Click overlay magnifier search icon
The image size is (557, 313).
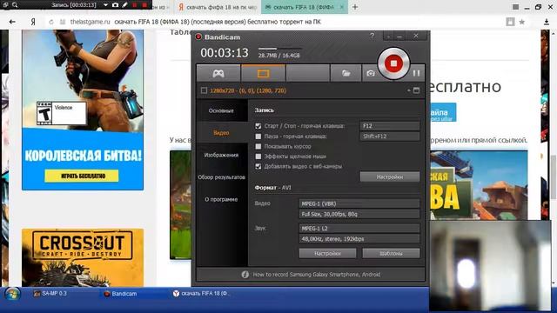[15, 5]
